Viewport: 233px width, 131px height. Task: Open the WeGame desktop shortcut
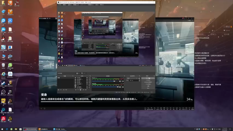[10, 102]
